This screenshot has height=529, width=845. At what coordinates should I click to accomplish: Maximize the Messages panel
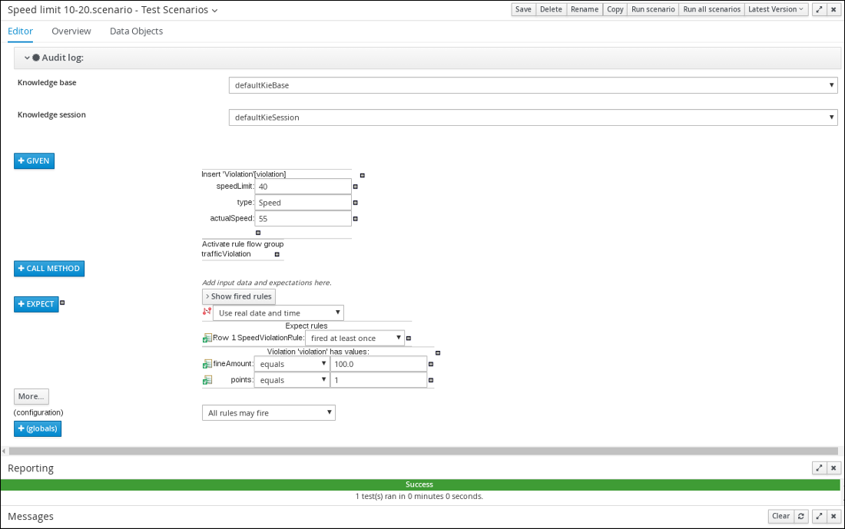[x=819, y=516]
